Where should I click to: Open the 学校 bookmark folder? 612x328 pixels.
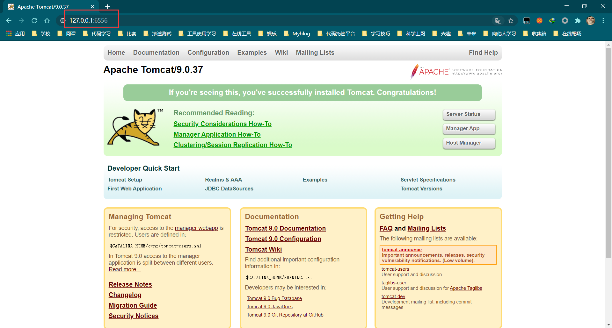(41, 33)
